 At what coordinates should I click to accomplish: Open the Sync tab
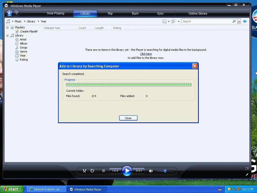(x=160, y=14)
